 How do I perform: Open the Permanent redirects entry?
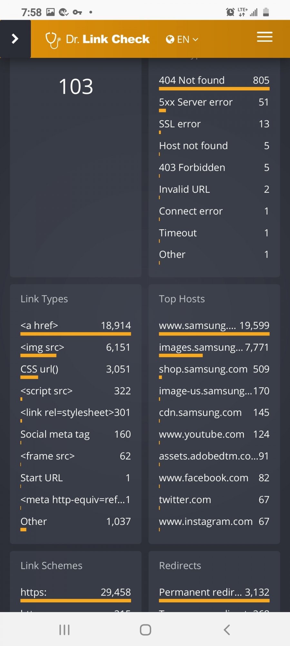coord(214,594)
